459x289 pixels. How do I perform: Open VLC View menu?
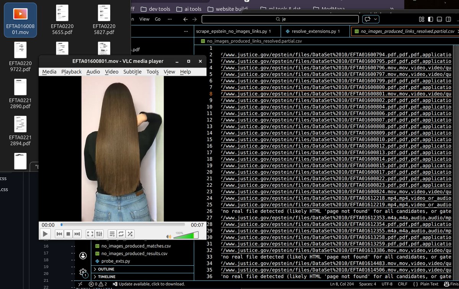[x=169, y=72]
